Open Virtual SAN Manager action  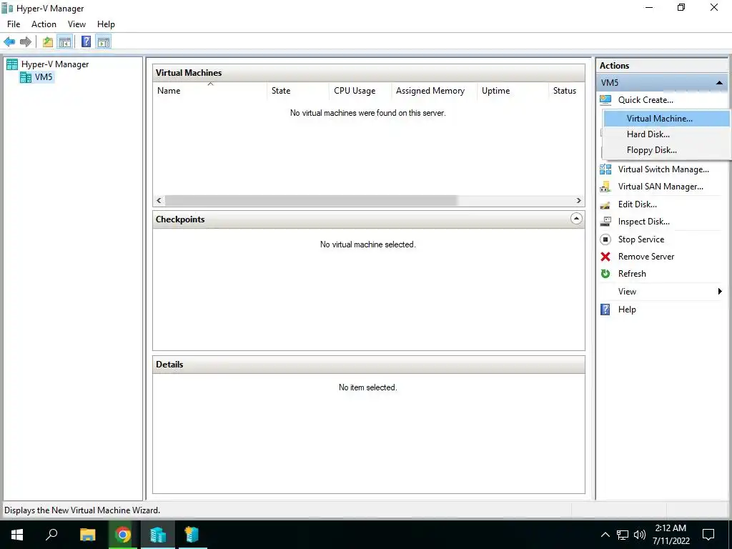(661, 187)
